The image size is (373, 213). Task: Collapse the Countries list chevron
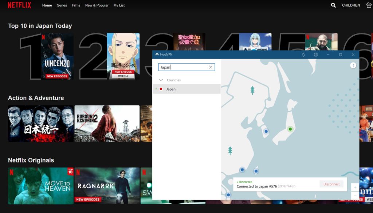pyautogui.click(x=161, y=80)
